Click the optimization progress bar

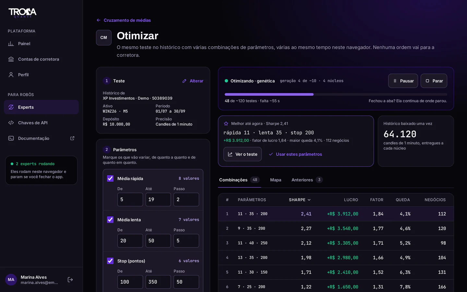336,94
